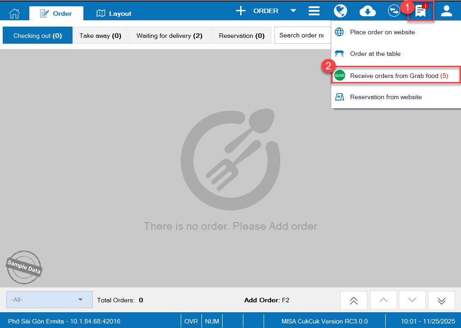
Task: Click the sync arrows icon
Action: coord(394,11)
